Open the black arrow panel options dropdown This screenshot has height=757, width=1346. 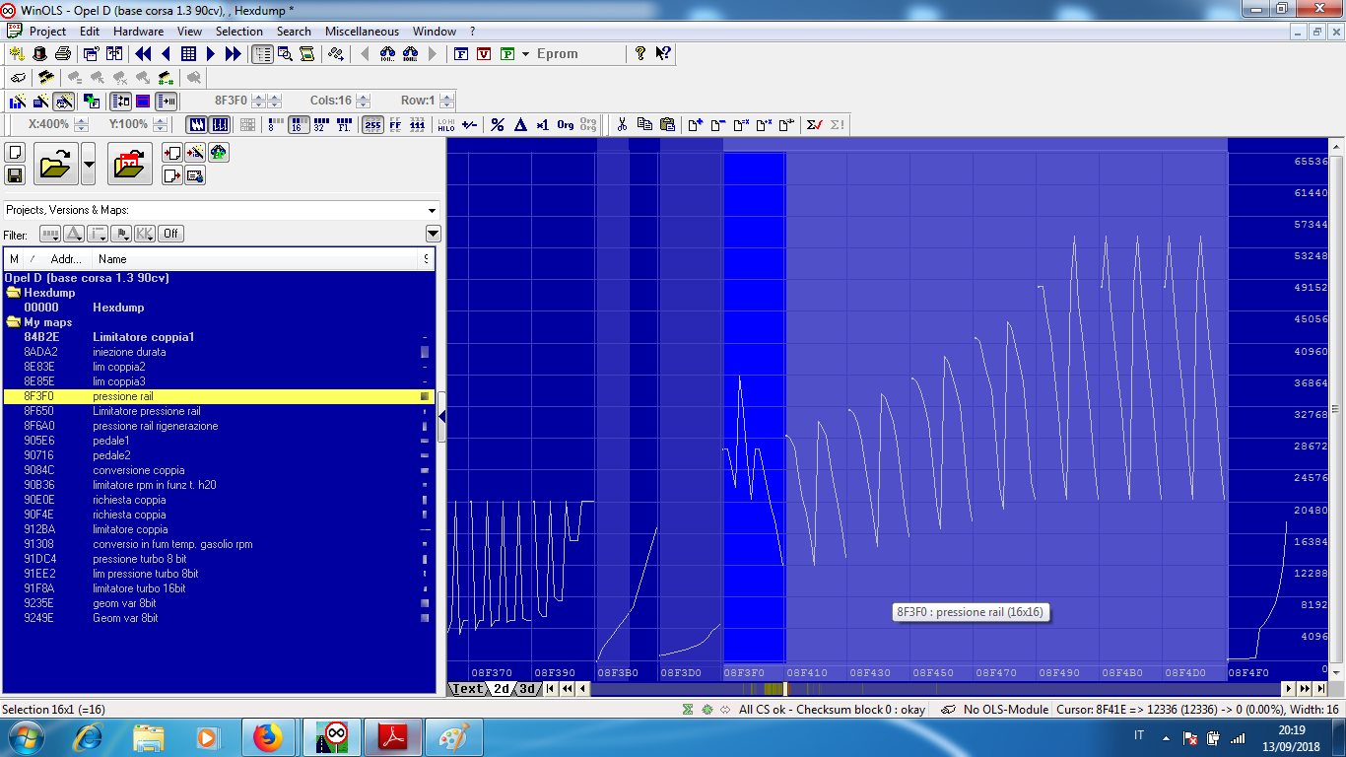coord(433,234)
